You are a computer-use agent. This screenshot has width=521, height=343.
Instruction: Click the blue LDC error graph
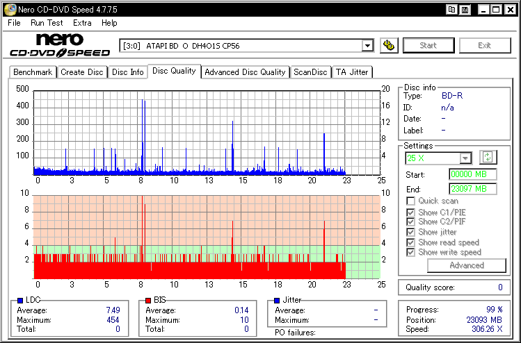pyautogui.click(x=207, y=133)
